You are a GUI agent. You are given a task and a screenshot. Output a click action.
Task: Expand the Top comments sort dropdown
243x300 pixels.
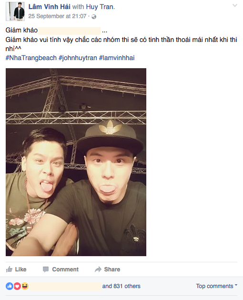coord(217,286)
